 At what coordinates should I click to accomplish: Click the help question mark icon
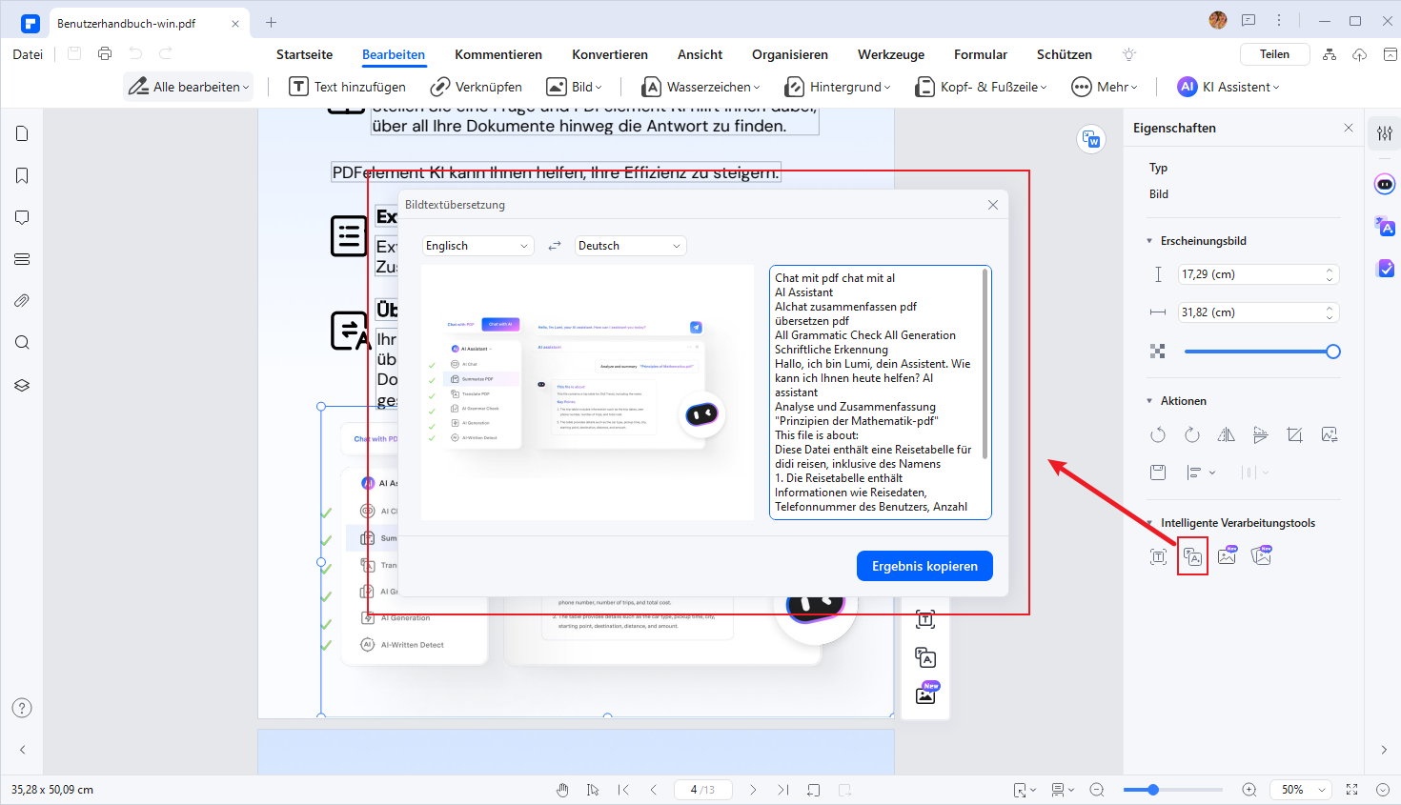22,708
